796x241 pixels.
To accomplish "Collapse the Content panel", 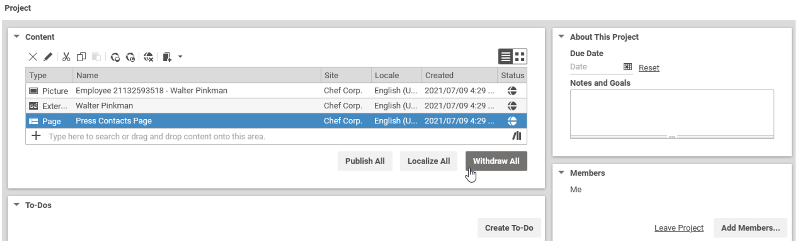I will click(17, 36).
